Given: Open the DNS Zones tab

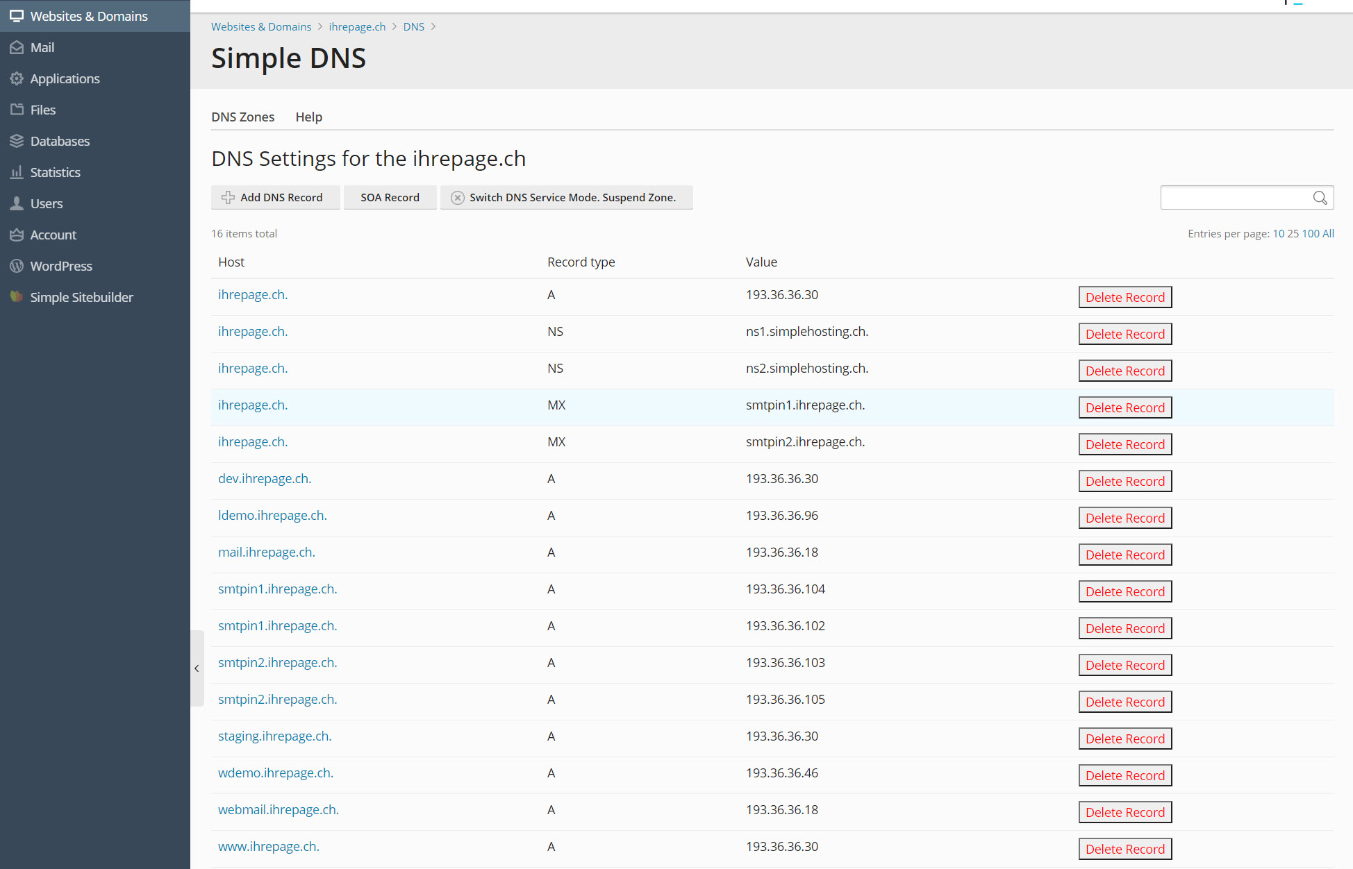Looking at the screenshot, I should tap(242, 117).
